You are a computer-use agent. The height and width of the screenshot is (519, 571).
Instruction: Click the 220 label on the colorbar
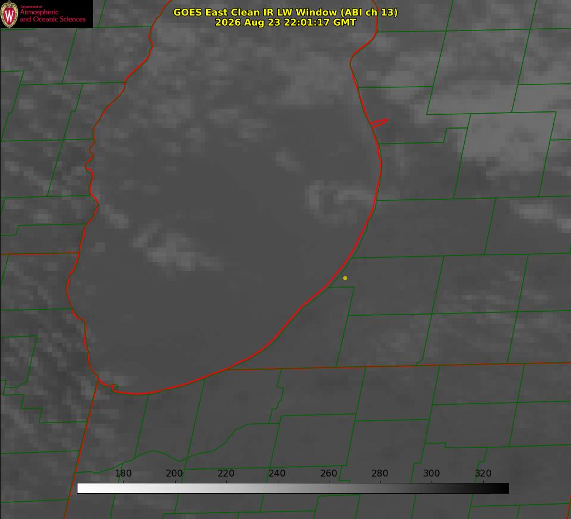point(226,473)
